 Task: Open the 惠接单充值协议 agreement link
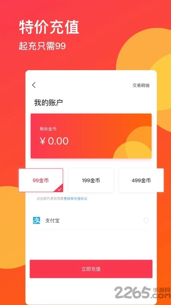pyautogui.click(x=75, y=199)
